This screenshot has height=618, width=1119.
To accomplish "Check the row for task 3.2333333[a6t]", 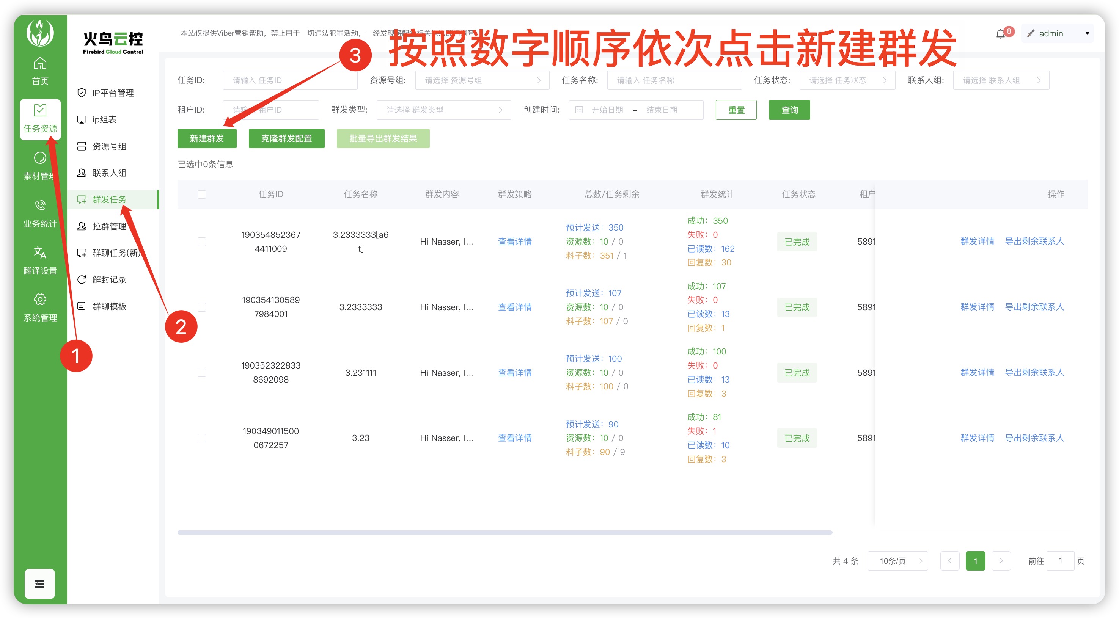I will pyautogui.click(x=201, y=242).
